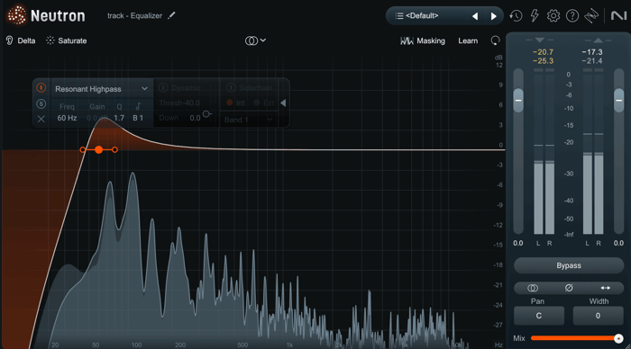Click the swap channels arrows icon
This screenshot has width=631, height=349.
click(x=605, y=288)
